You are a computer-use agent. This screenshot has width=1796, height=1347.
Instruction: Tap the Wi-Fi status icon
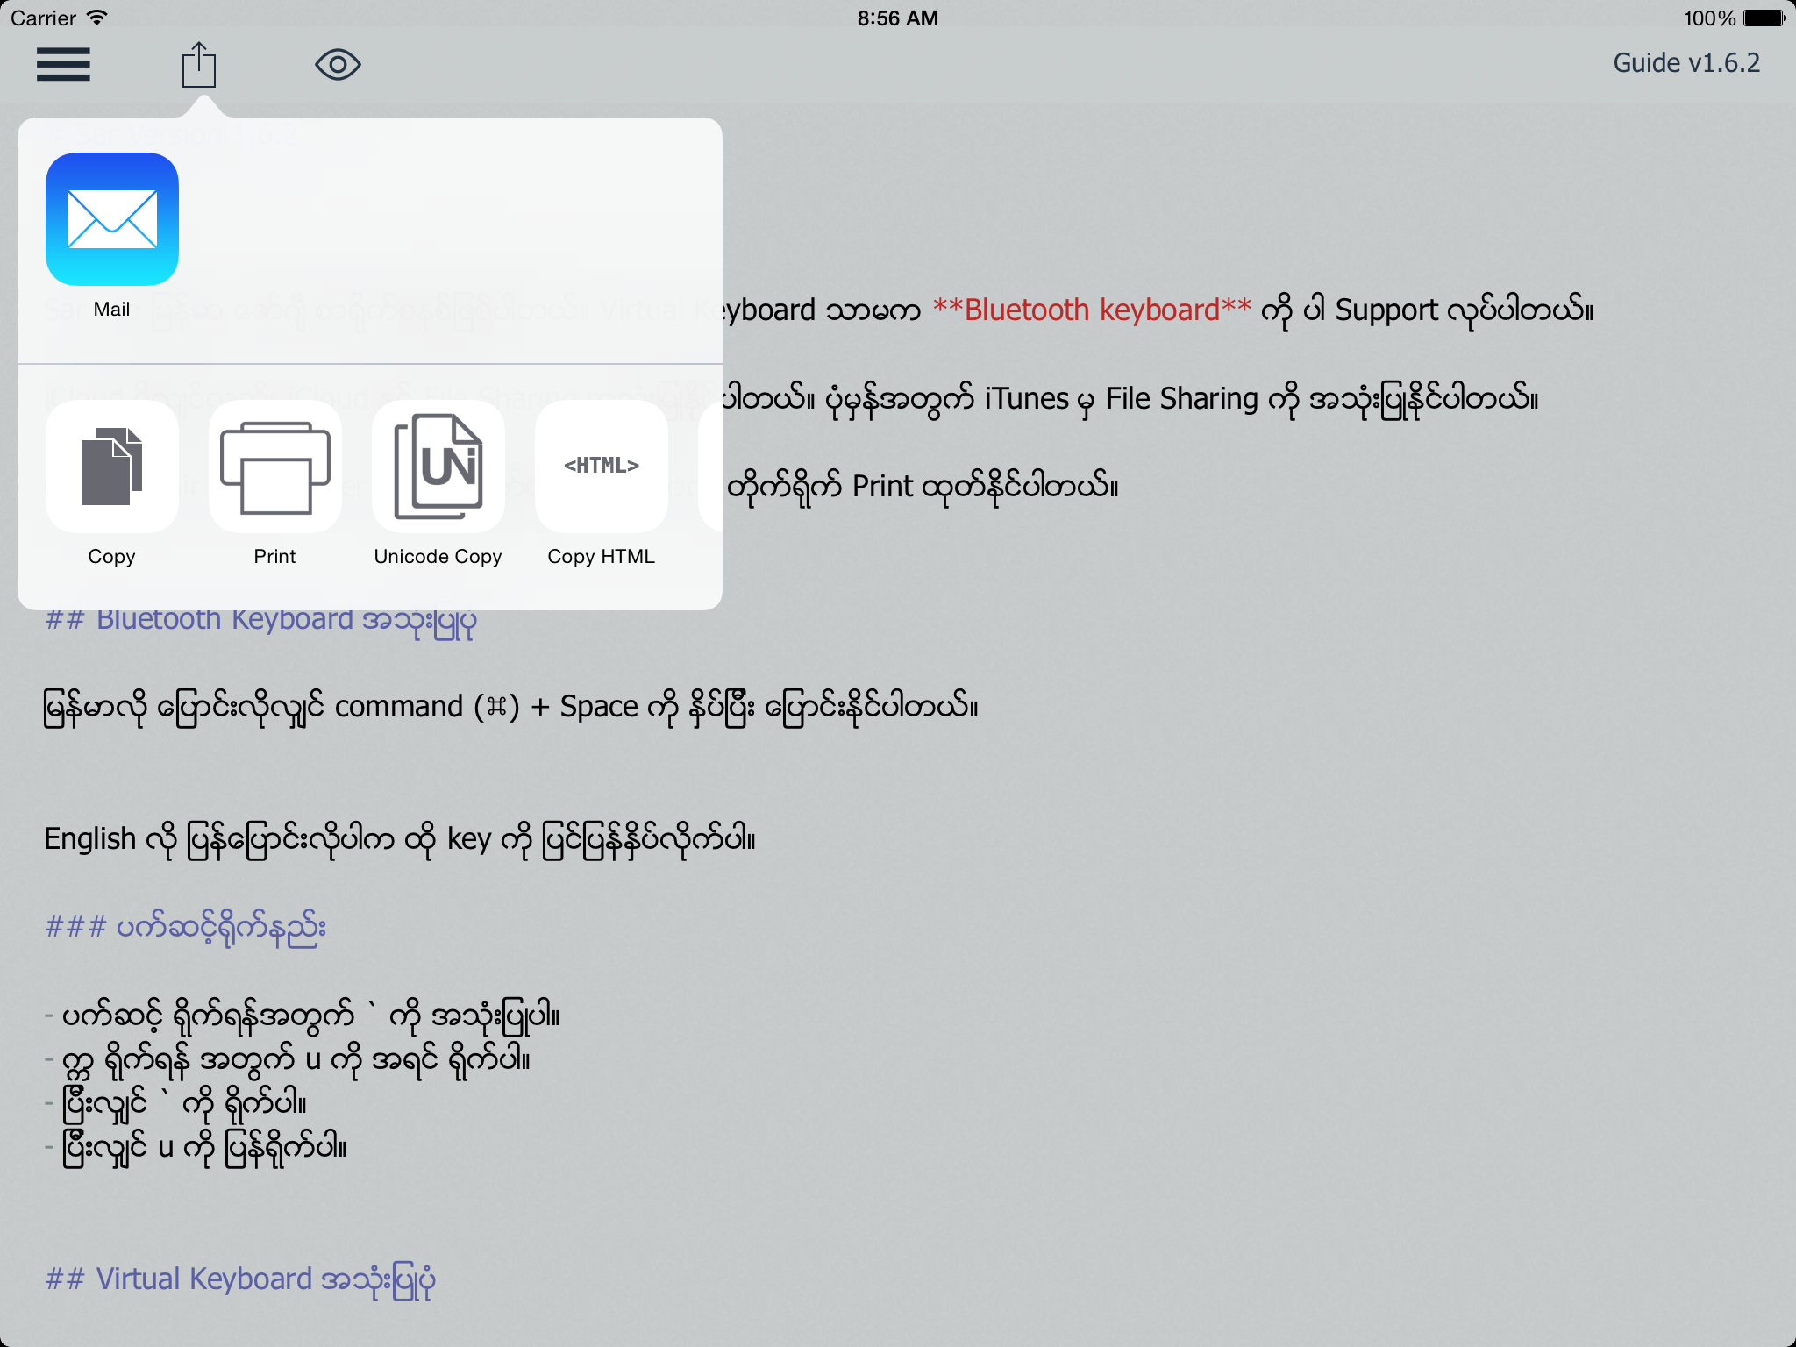pos(98,18)
